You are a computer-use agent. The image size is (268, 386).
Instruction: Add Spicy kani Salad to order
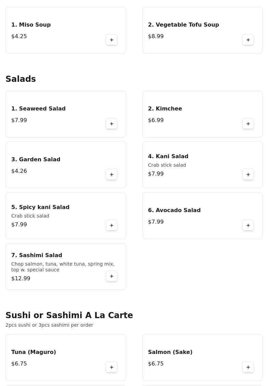coord(112,225)
